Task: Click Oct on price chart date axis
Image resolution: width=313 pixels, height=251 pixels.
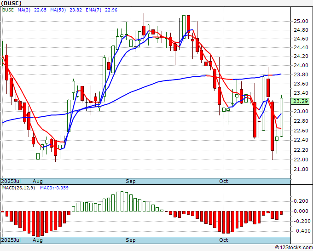Action: coord(223,181)
